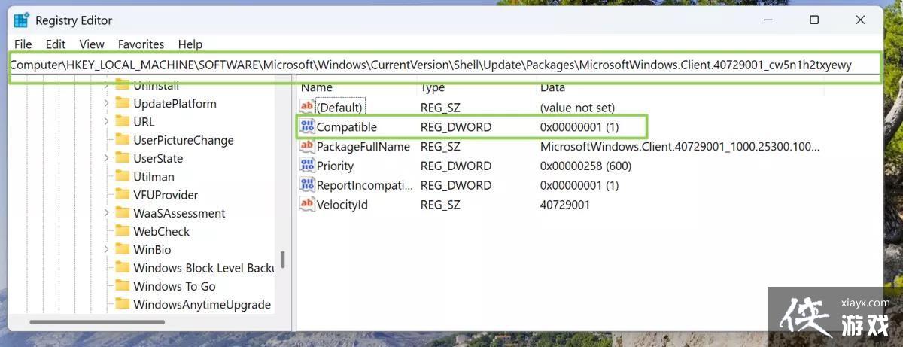
Task: Click the REG_DWORD type in Priority row
Action: [x=456, y=166]
